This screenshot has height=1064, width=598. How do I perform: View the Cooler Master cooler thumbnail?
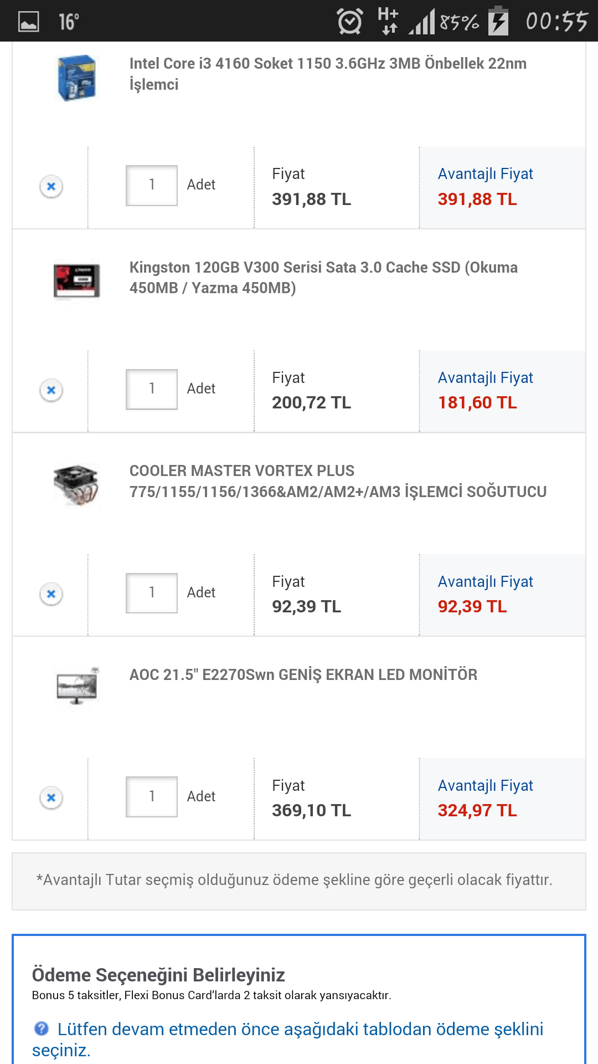[x=77, y=485]
